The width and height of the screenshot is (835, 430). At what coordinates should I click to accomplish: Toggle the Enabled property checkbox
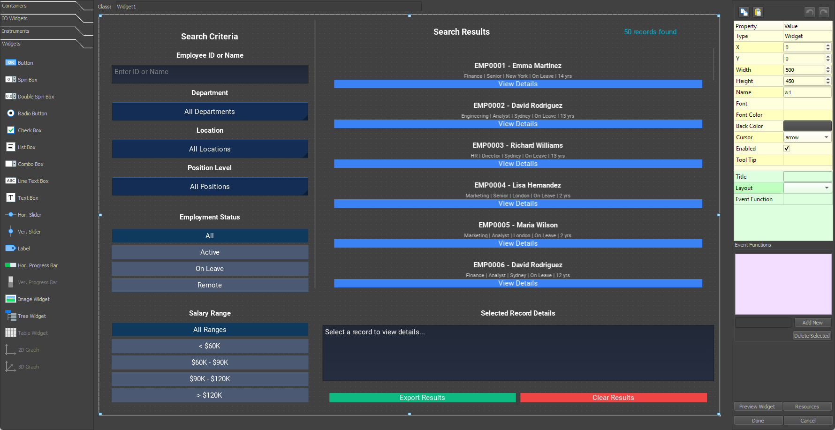tap(787, 148)
